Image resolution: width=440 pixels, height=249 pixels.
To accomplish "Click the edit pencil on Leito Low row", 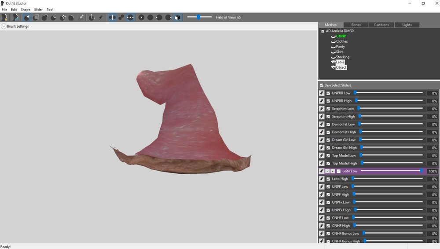I will click(322, 171).
